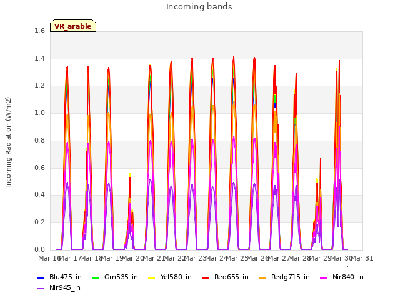Click the Mar 19 x-axis tick label
The image size is (400, 300).
(x=112, y=258)
